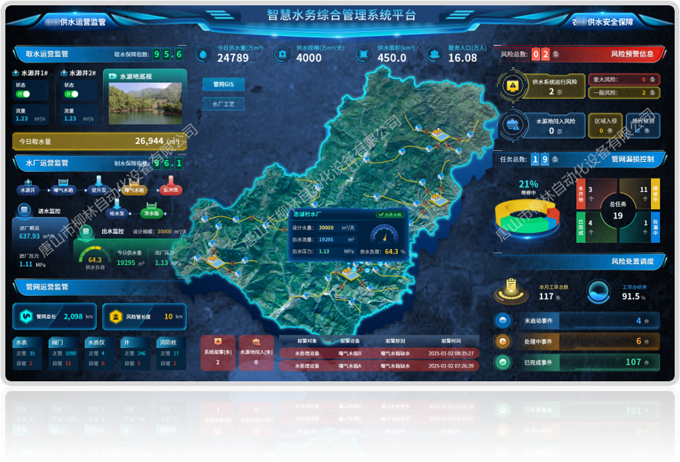Click the 服务人口 people icon

434,55
